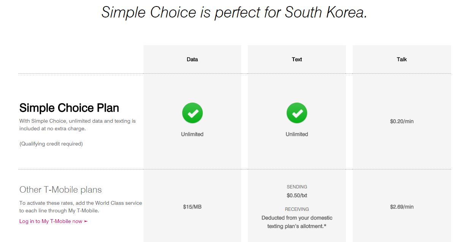This screenshot has width=456, height=242.
Task: Click the $0.20/min talk rate
Action: [x=402, y=122]
